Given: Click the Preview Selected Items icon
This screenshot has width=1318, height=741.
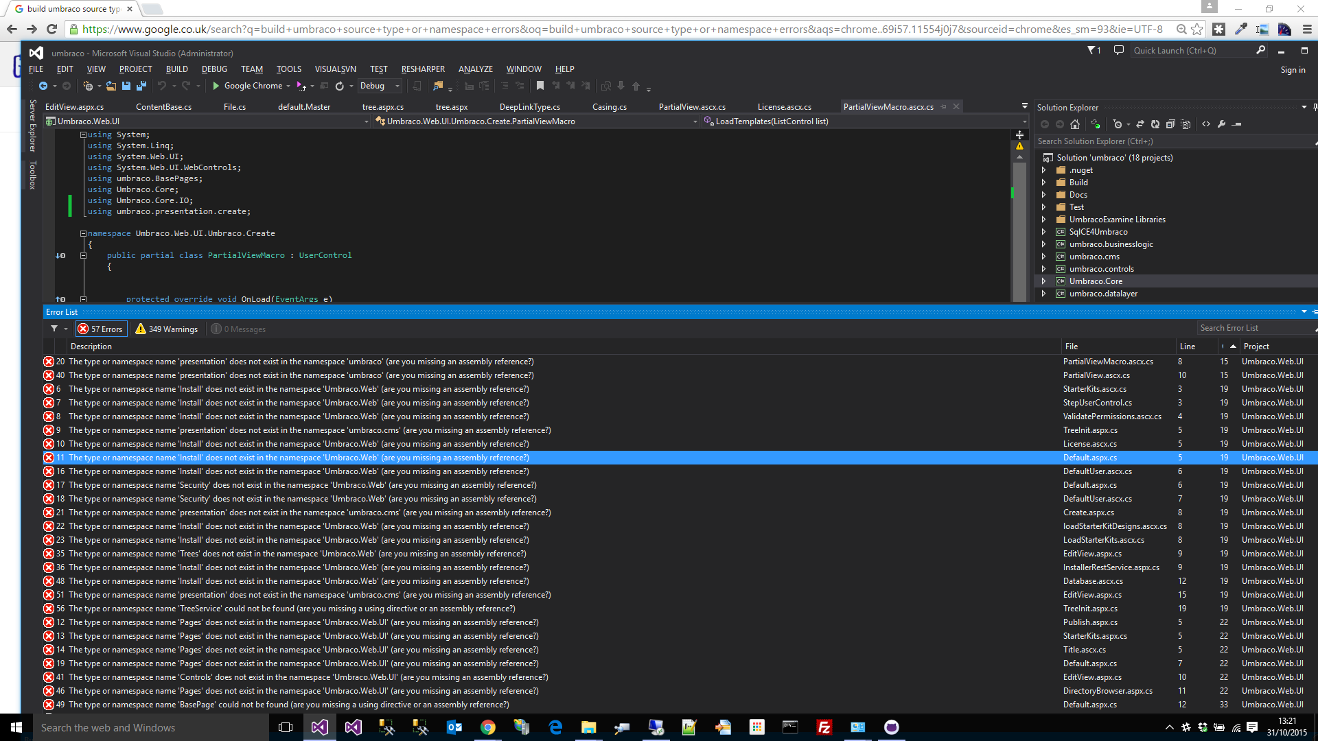Looking at the screenshot, I should [1237, 124].
